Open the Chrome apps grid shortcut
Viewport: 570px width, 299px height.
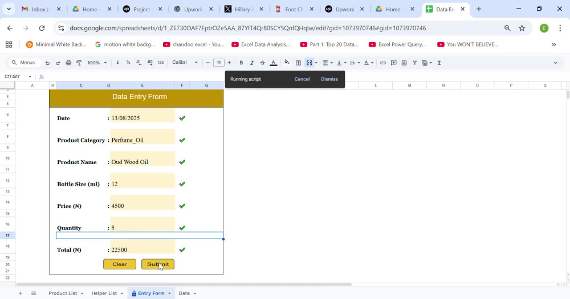[9, 44]
